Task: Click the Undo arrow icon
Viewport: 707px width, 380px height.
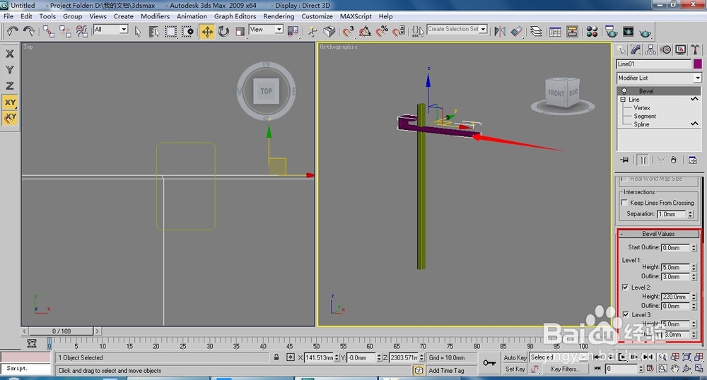Action: click(x=12, y=31)
